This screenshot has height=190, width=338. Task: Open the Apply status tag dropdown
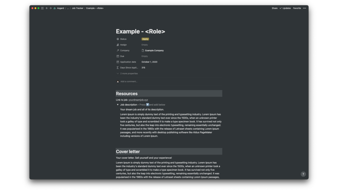point(145,39)
